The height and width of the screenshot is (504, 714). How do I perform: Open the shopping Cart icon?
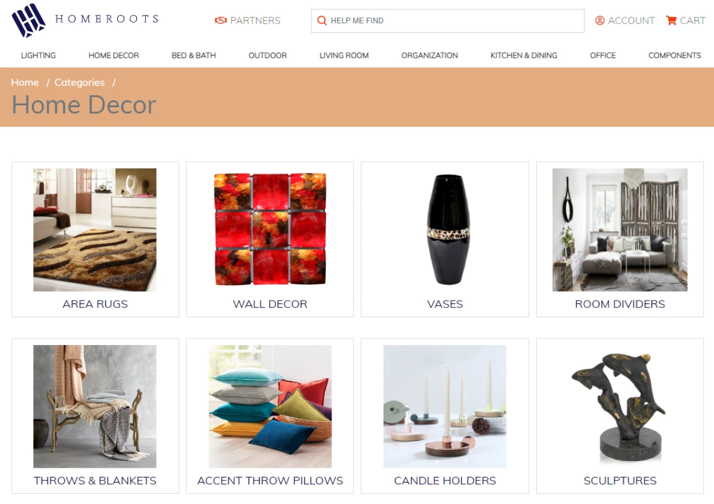[671, 20]
